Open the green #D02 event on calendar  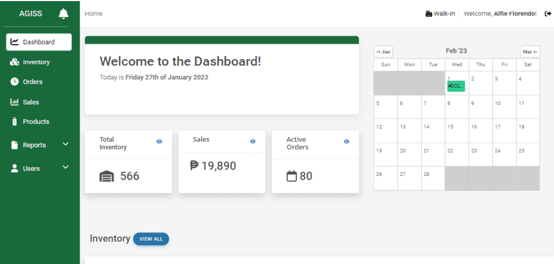[456, 86]
